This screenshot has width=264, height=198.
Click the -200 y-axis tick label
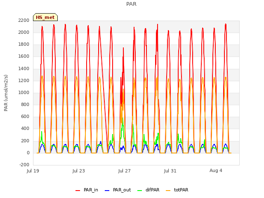click(24, 165)
